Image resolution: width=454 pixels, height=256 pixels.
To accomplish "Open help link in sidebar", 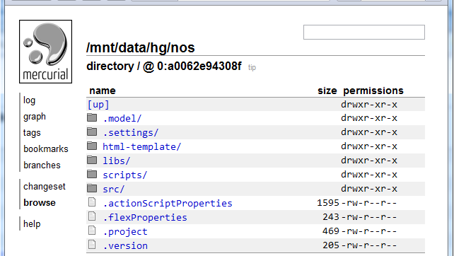I will tap(32, 223).
